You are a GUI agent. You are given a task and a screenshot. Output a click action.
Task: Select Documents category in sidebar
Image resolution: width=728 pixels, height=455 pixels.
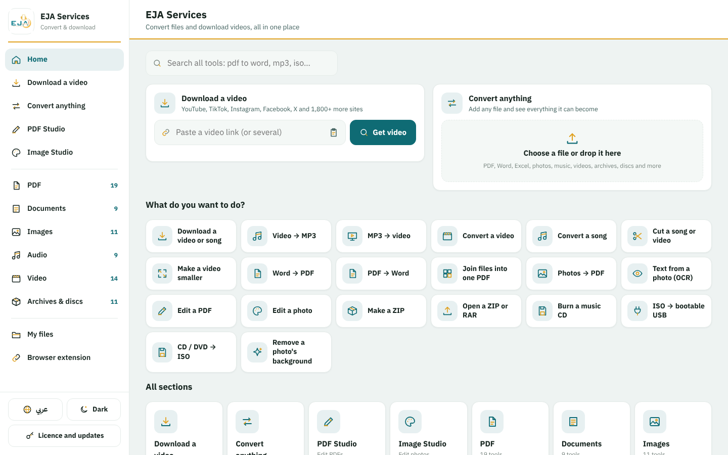pos(64,209)
